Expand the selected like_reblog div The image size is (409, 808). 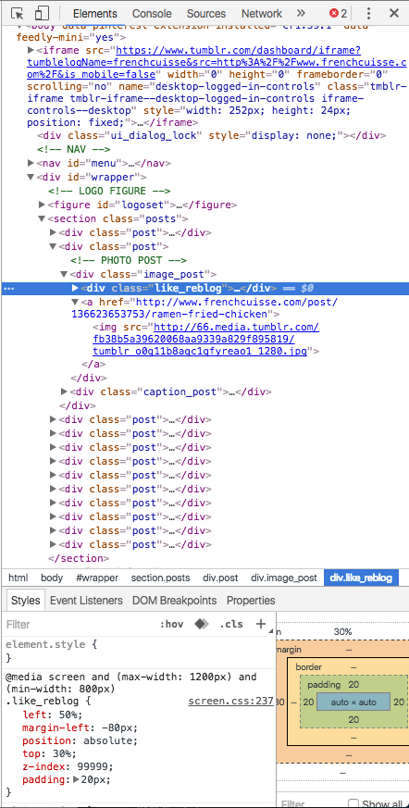(75, 288)
